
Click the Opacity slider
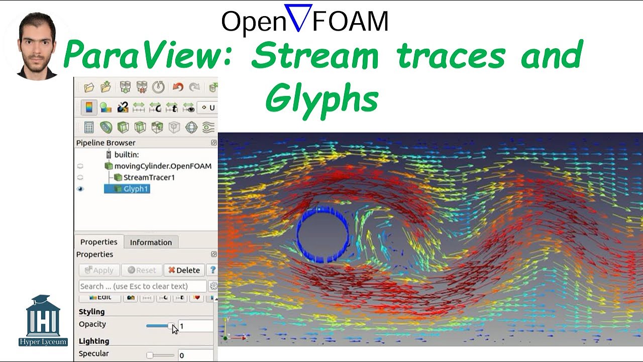coord(160,326)
